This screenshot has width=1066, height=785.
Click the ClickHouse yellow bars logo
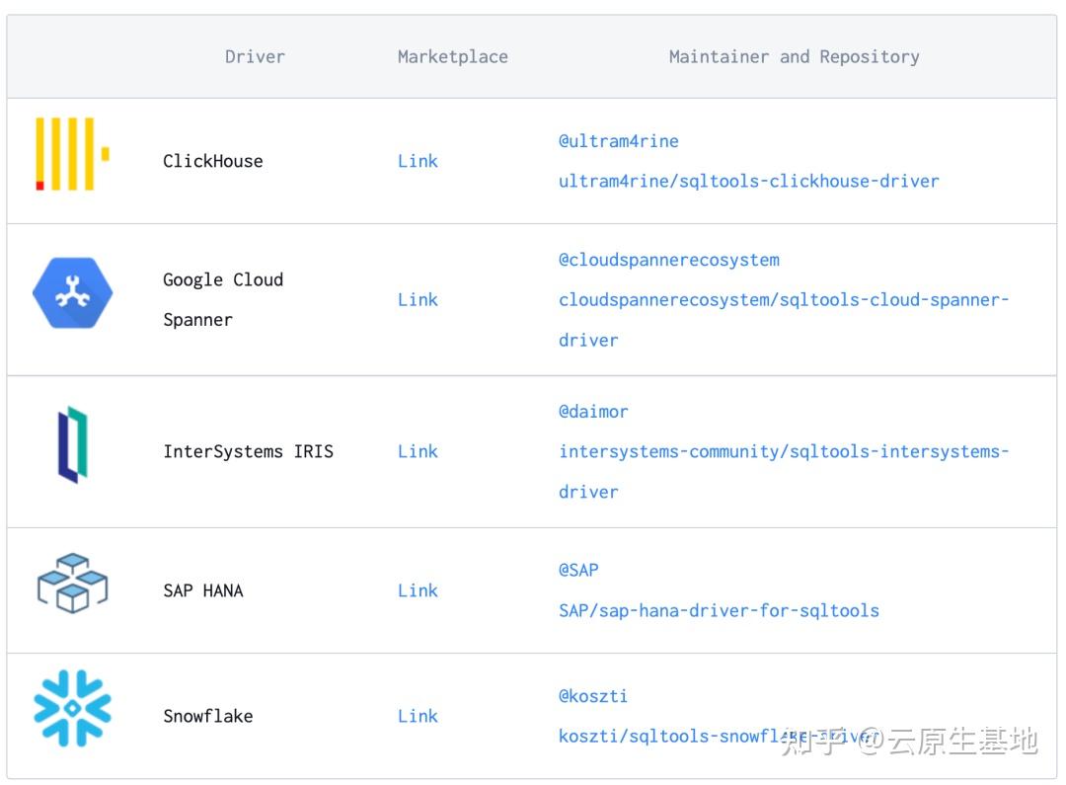73,154
